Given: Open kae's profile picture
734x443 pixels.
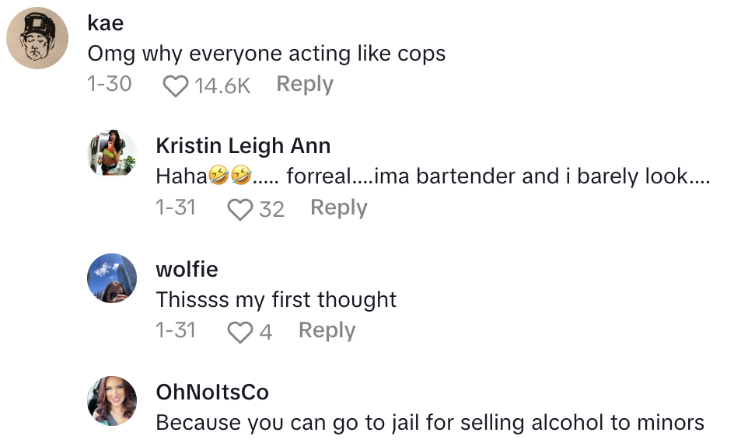Looking at the screenshot, I should point(37,39).
